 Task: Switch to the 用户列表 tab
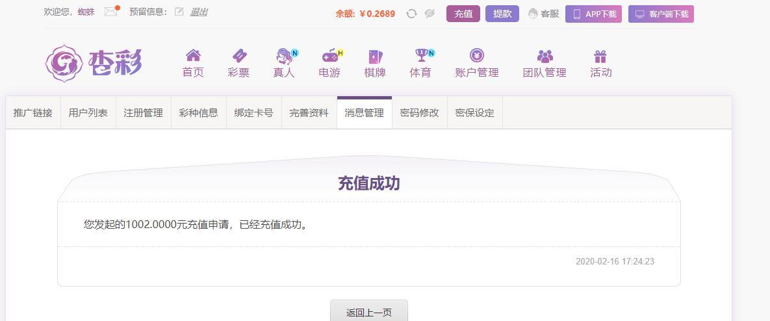pos(88,113)
